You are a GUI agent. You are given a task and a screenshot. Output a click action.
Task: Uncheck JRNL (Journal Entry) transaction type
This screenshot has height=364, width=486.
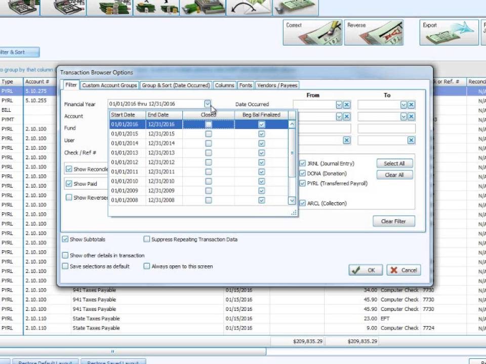[x=303, y=163]
